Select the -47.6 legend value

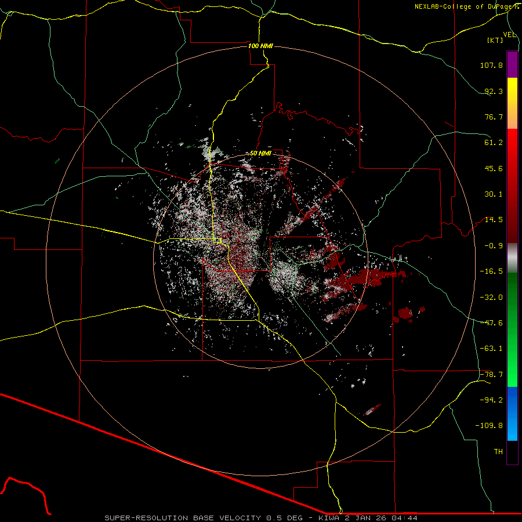491,323
